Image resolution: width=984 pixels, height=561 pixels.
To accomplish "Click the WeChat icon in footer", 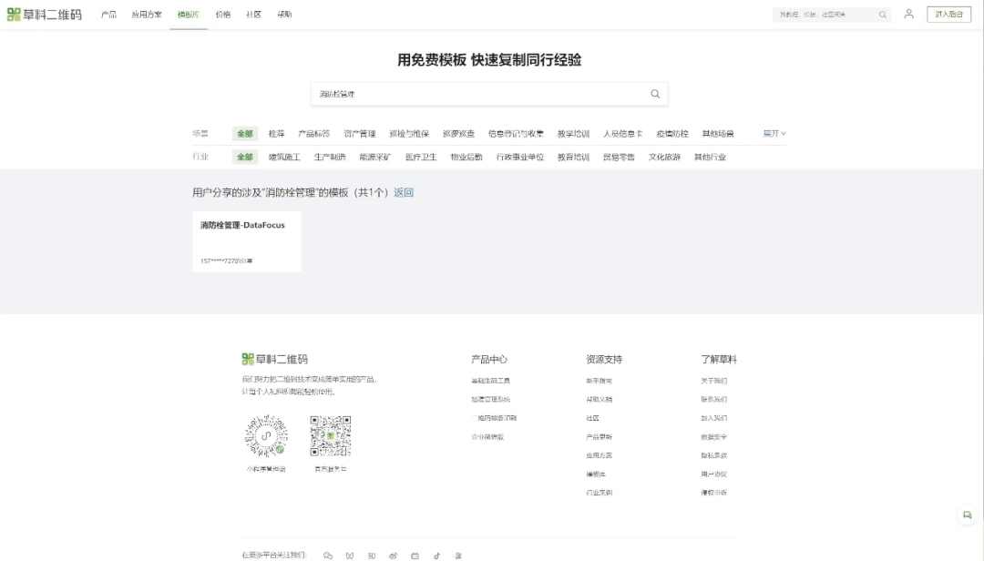I will [x=328, y=555].
